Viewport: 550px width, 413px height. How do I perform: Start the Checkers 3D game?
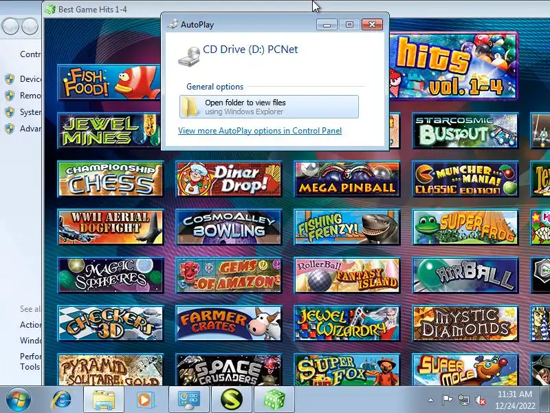point(111,324)
